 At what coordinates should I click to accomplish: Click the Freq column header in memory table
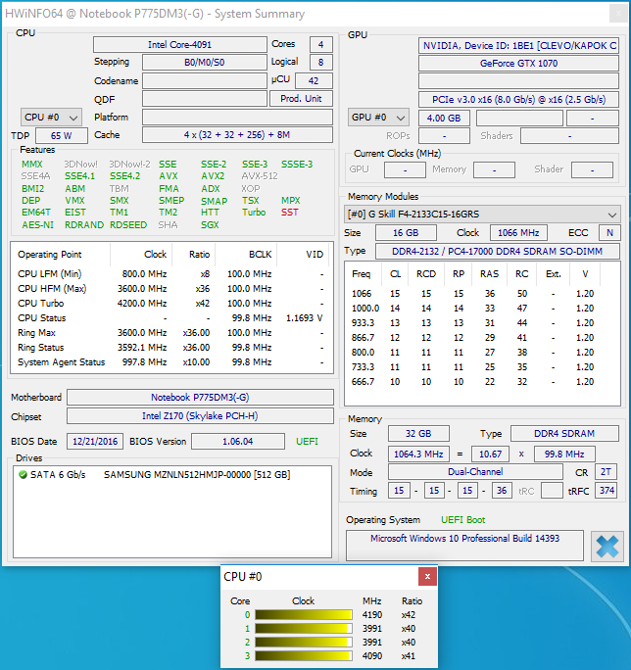pos(362,274)
